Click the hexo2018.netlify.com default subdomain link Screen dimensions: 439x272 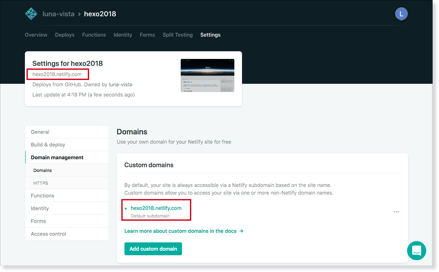(156, 208)
